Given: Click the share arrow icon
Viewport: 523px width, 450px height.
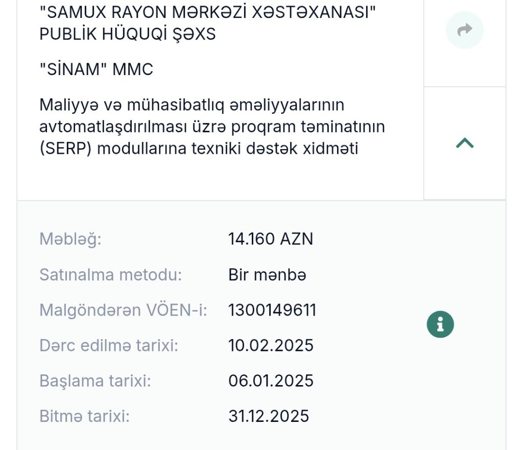Looking at the screenshot, I should coord(464,31).
